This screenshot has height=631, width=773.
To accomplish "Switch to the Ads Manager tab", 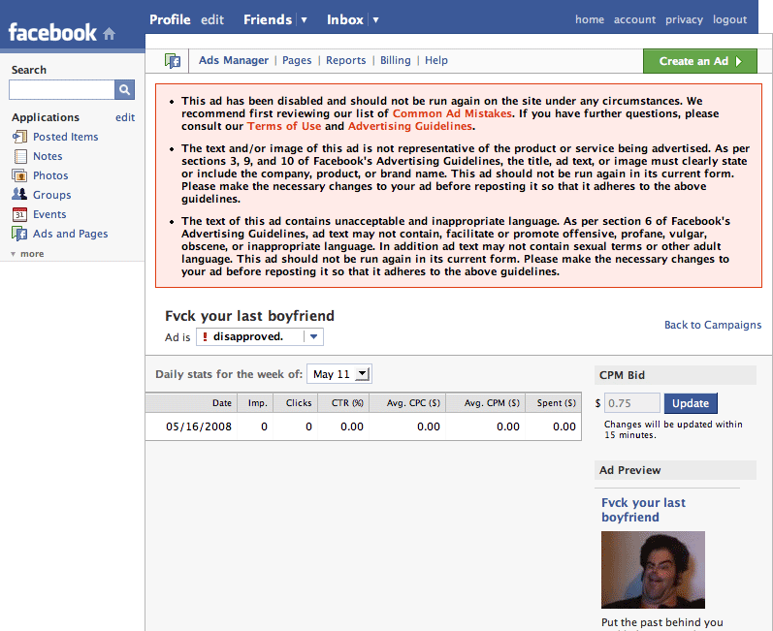I will coord(234,60).
